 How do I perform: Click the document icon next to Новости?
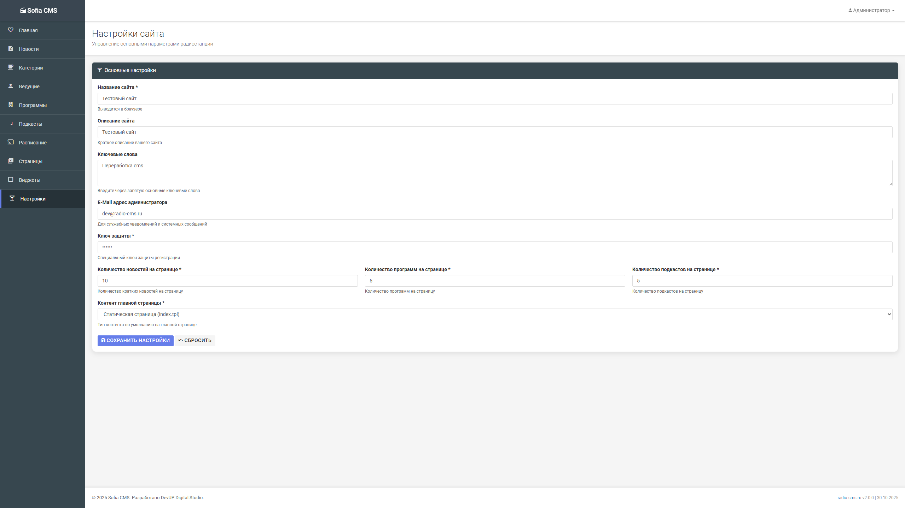point(11,49)
